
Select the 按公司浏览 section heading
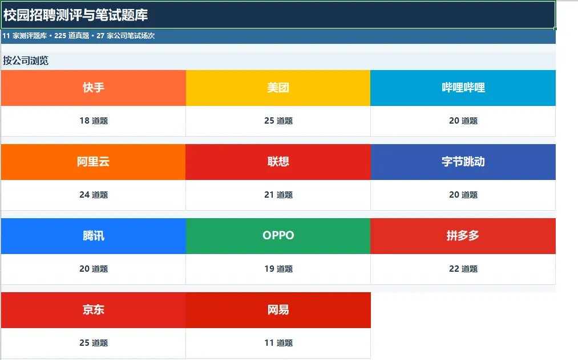pos(278,61)
